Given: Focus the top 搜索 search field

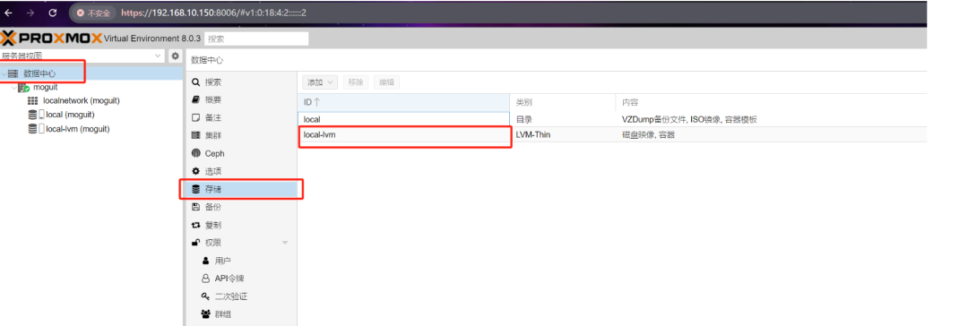Looking at the screenshot, I should [x=256, y=39].
